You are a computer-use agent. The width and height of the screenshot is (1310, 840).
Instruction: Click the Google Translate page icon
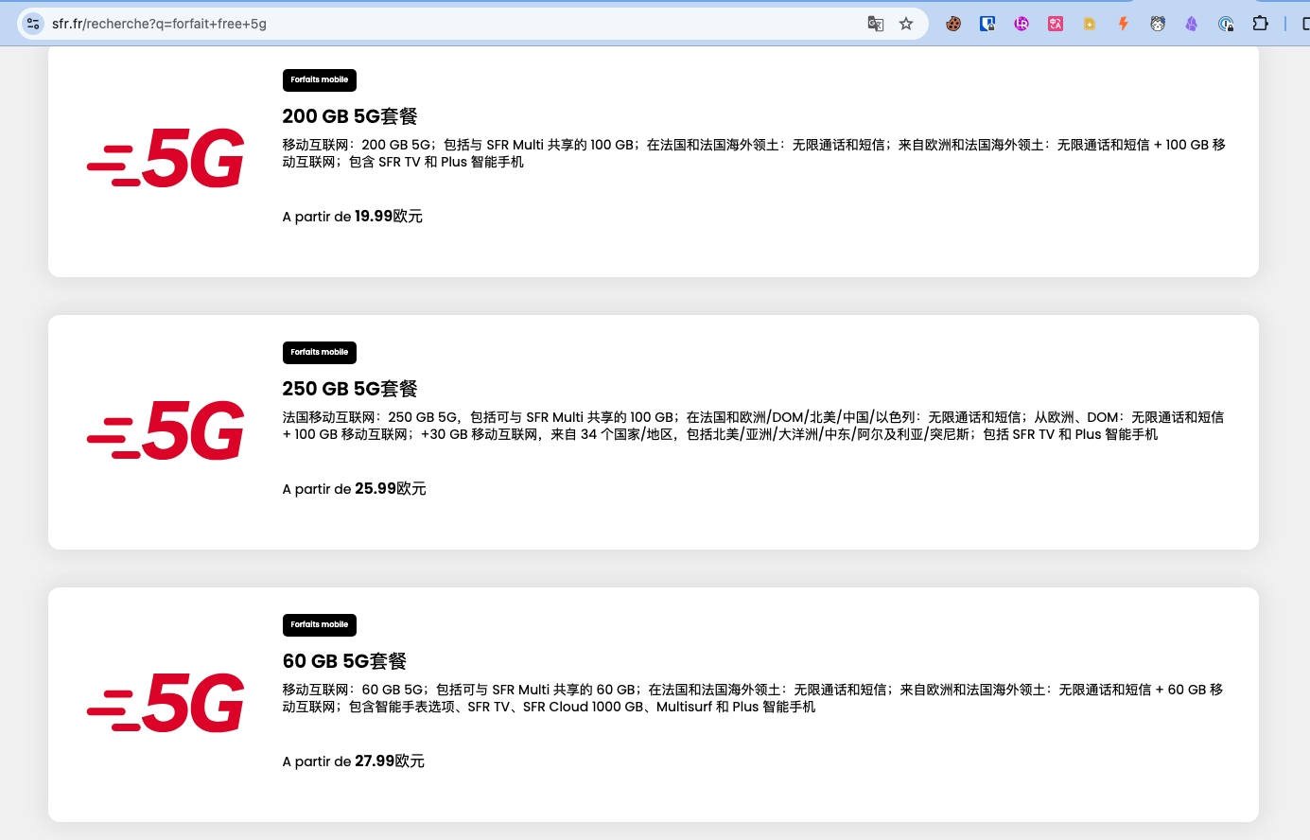point(876,24)
